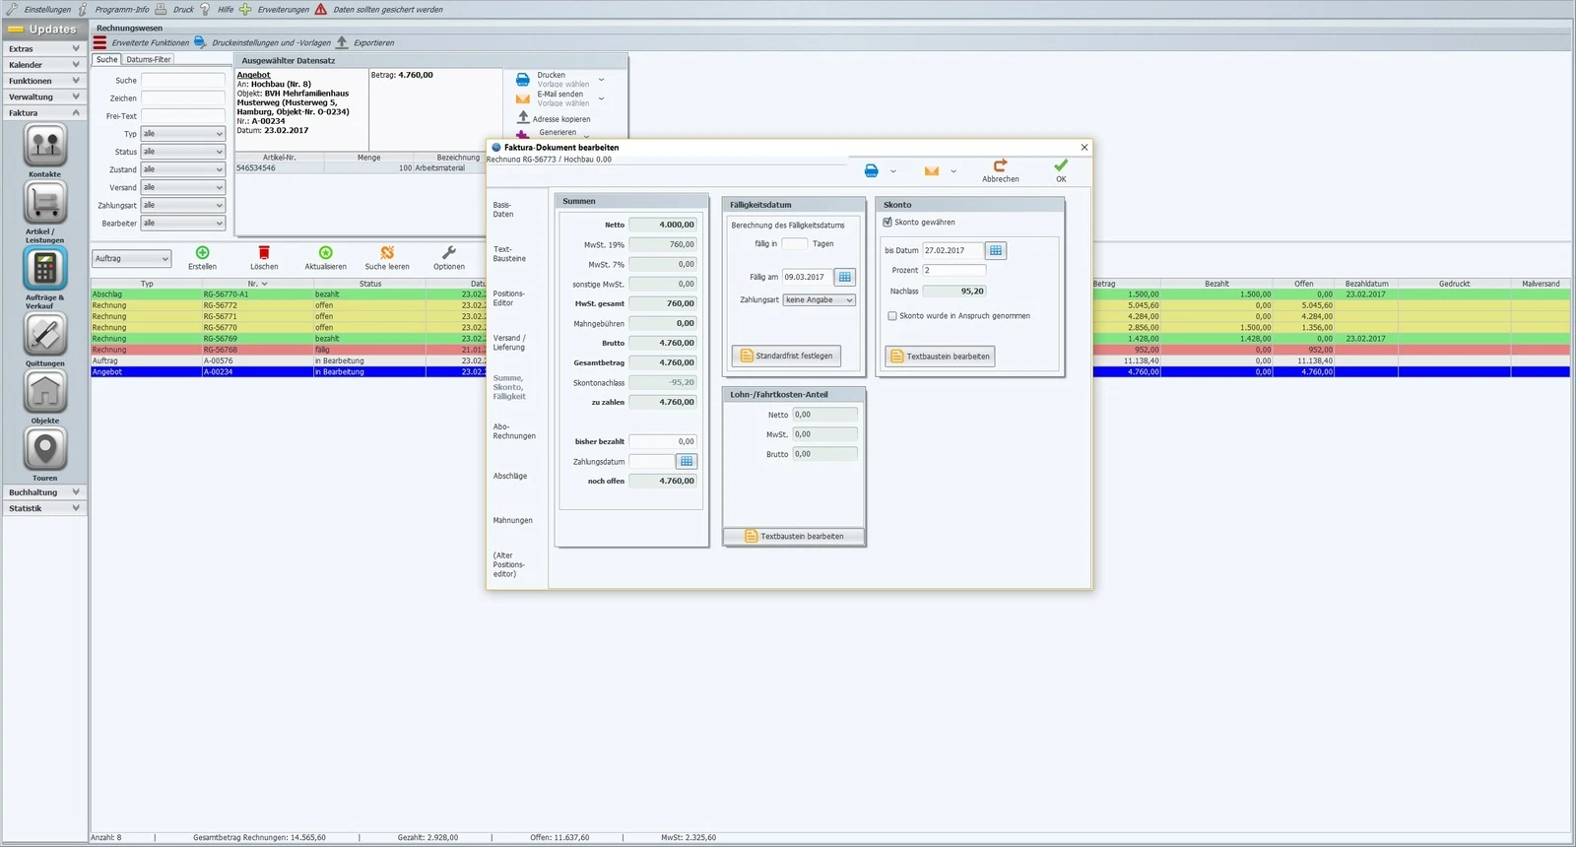Open the Quittungen sidebar icon
Screen dimensions: 1576x847
(45, 335)
